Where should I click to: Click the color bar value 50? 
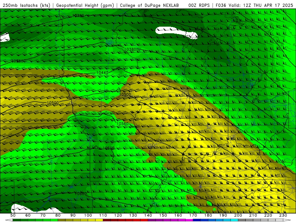pyautogui.click(x=13, y=215)
